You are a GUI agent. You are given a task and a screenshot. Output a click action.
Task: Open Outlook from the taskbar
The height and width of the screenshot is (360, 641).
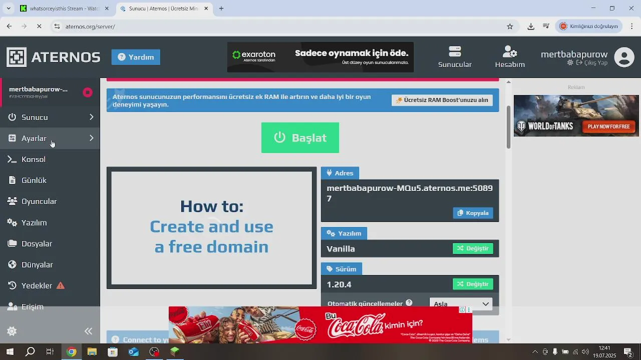click(133, 351)
